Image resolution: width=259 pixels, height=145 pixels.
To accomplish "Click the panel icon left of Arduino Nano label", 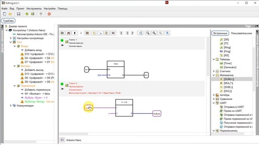I will pos(62,140).
